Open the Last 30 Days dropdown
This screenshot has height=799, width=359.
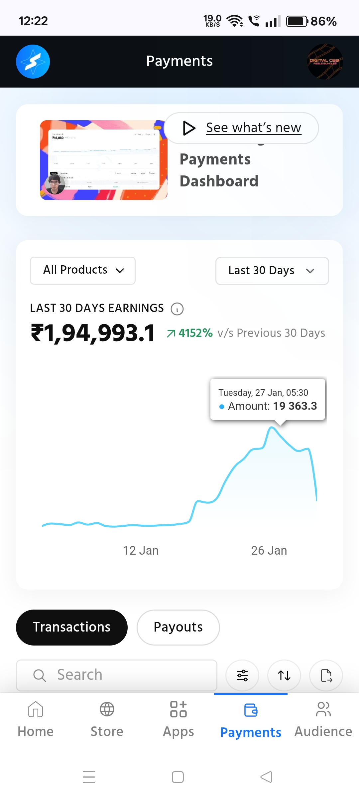272,271
